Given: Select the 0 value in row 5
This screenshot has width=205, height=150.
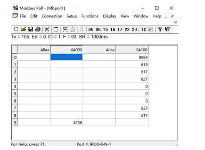Looking at the screenshot, I should pyautogui.click(x=132, y=94).
